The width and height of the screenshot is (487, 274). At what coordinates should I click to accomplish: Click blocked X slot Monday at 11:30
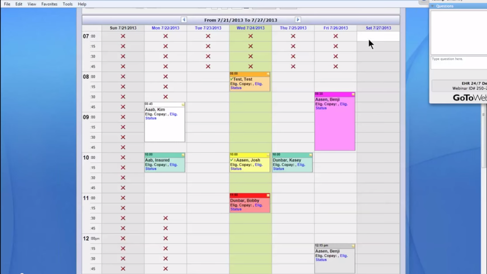click(166, 218)
